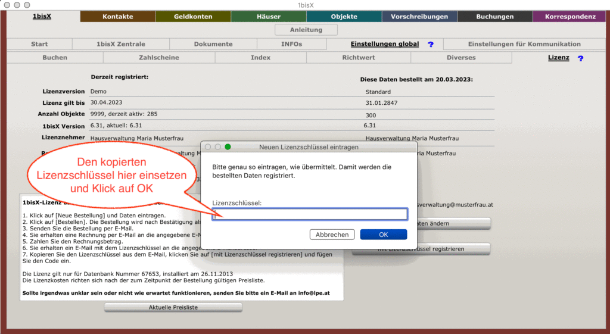Switch to the Korrespondenz tab
610x334 pixels.
570,17
